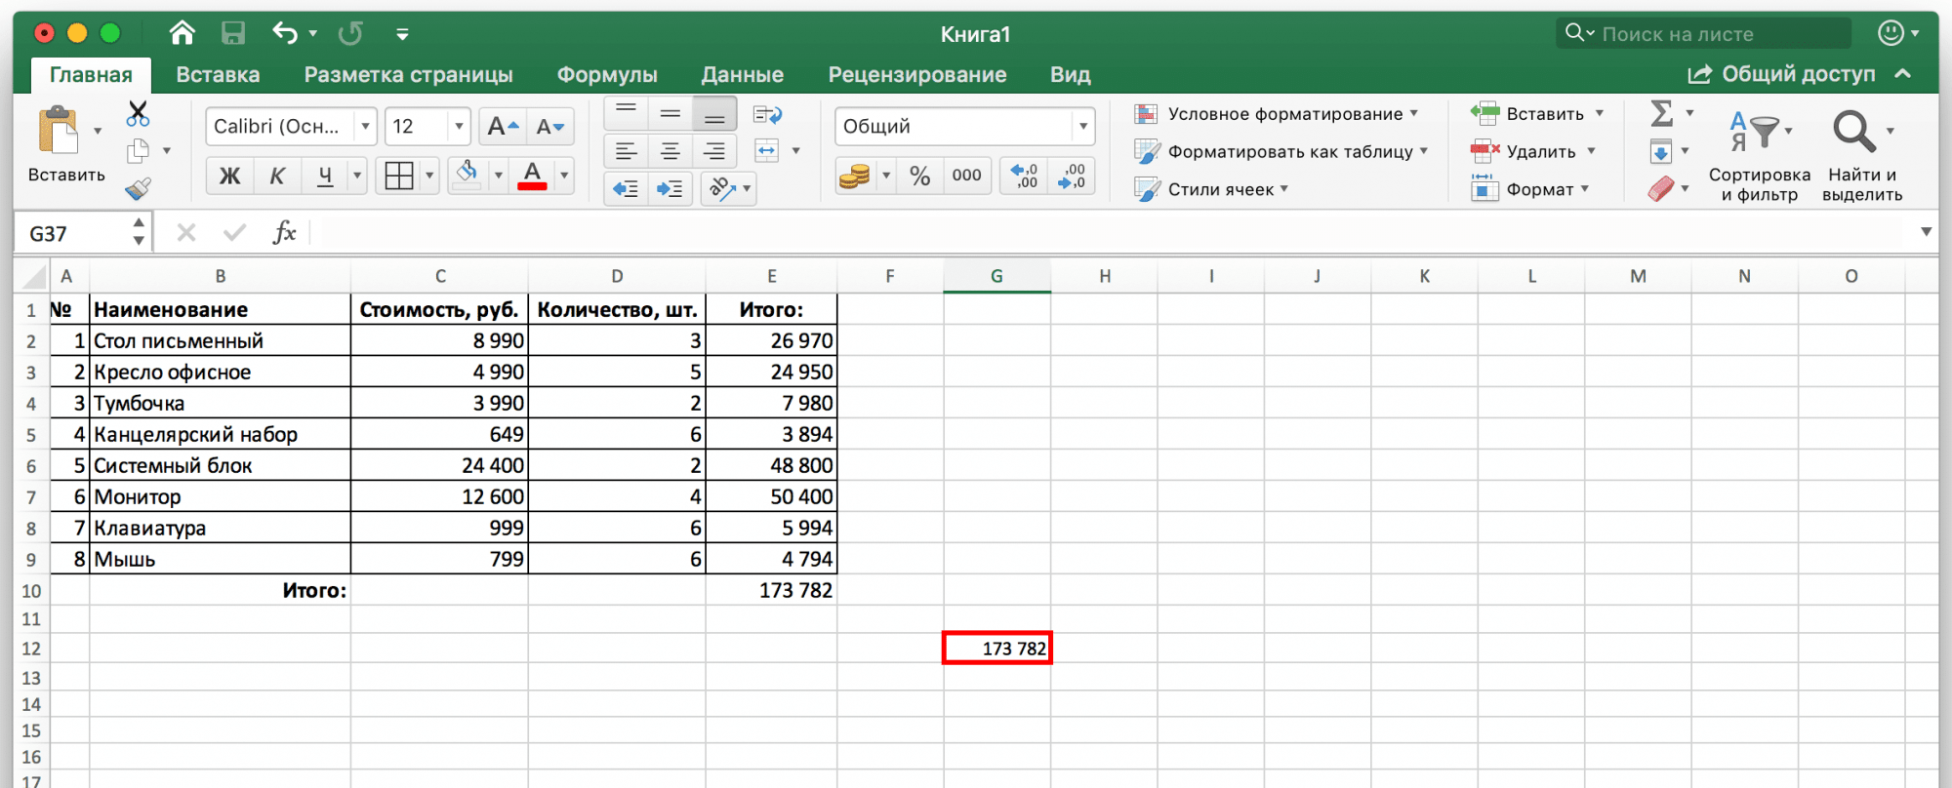Switch to the Вставка tab
The image size is (1952, 788).
[x=218, y=75]
